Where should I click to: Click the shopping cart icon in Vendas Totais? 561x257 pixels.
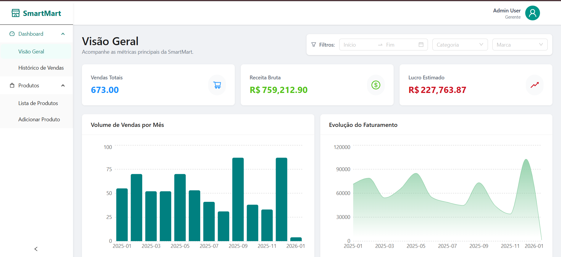pos(217,85)
